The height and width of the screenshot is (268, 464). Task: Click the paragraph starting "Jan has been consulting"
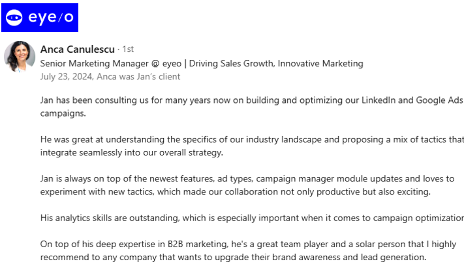(196, 107)
